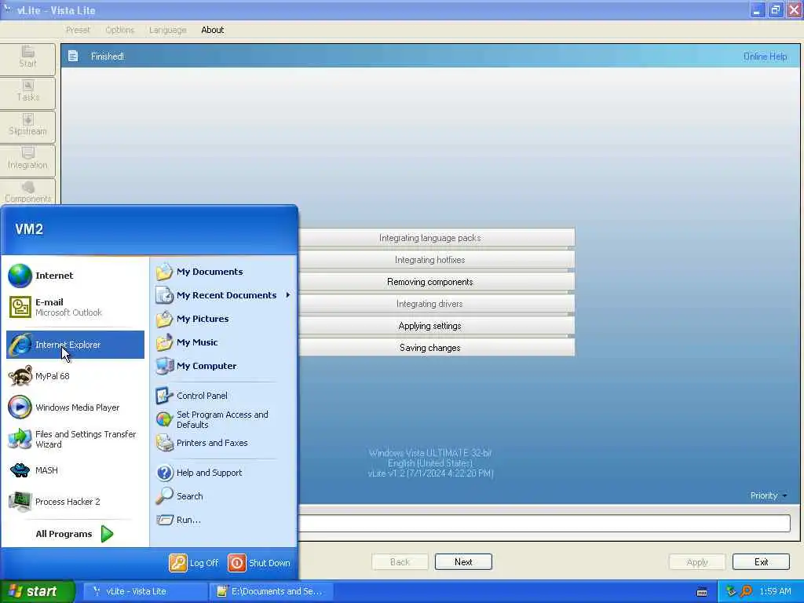Open Help and Support

pos(223,473)
